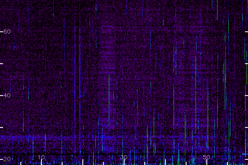Click the 20 label on the vertical axis
248x165 pixels.
7,159
